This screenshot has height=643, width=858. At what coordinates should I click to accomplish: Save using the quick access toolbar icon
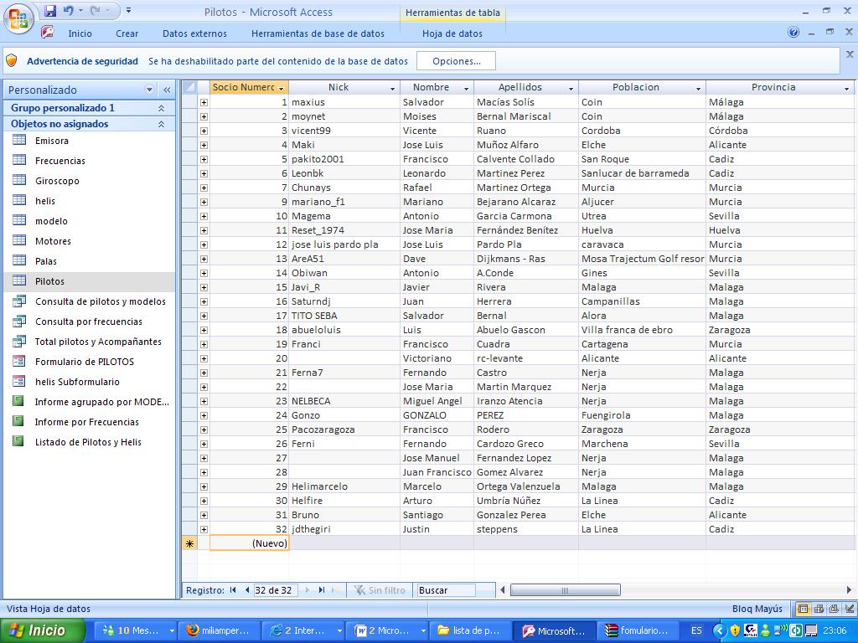pos(50,12)
